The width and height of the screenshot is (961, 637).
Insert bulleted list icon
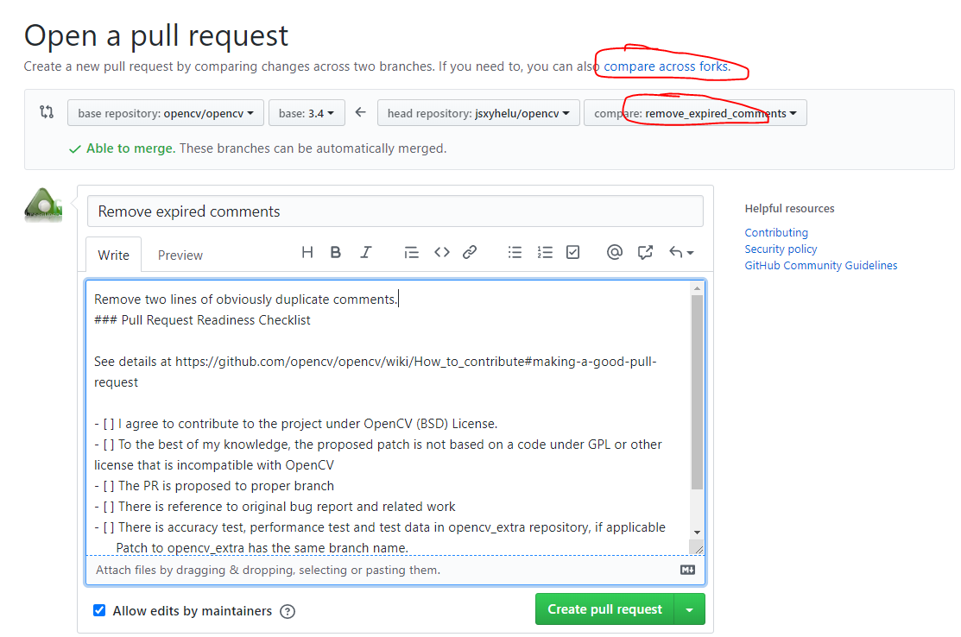point(515,252)
